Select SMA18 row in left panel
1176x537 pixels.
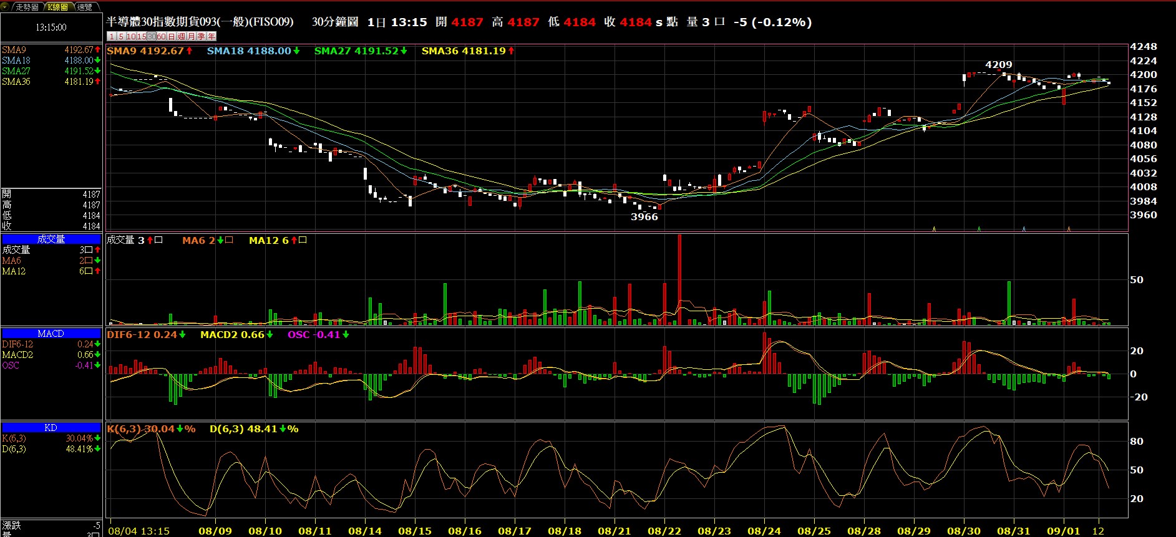pyautogui.click(x=51, y=60)
